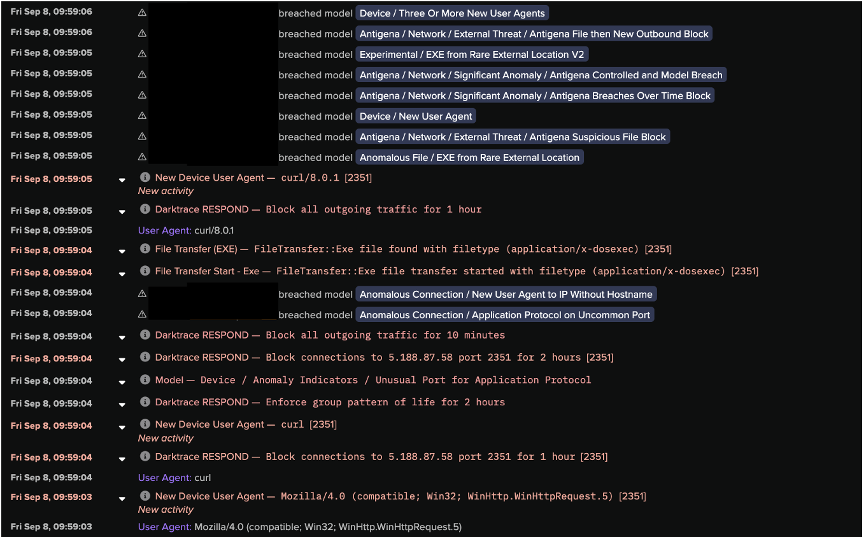Expand arrow for Block connections for 1 hour event
This screenshot has width=866, height=537.
point(122,459)
